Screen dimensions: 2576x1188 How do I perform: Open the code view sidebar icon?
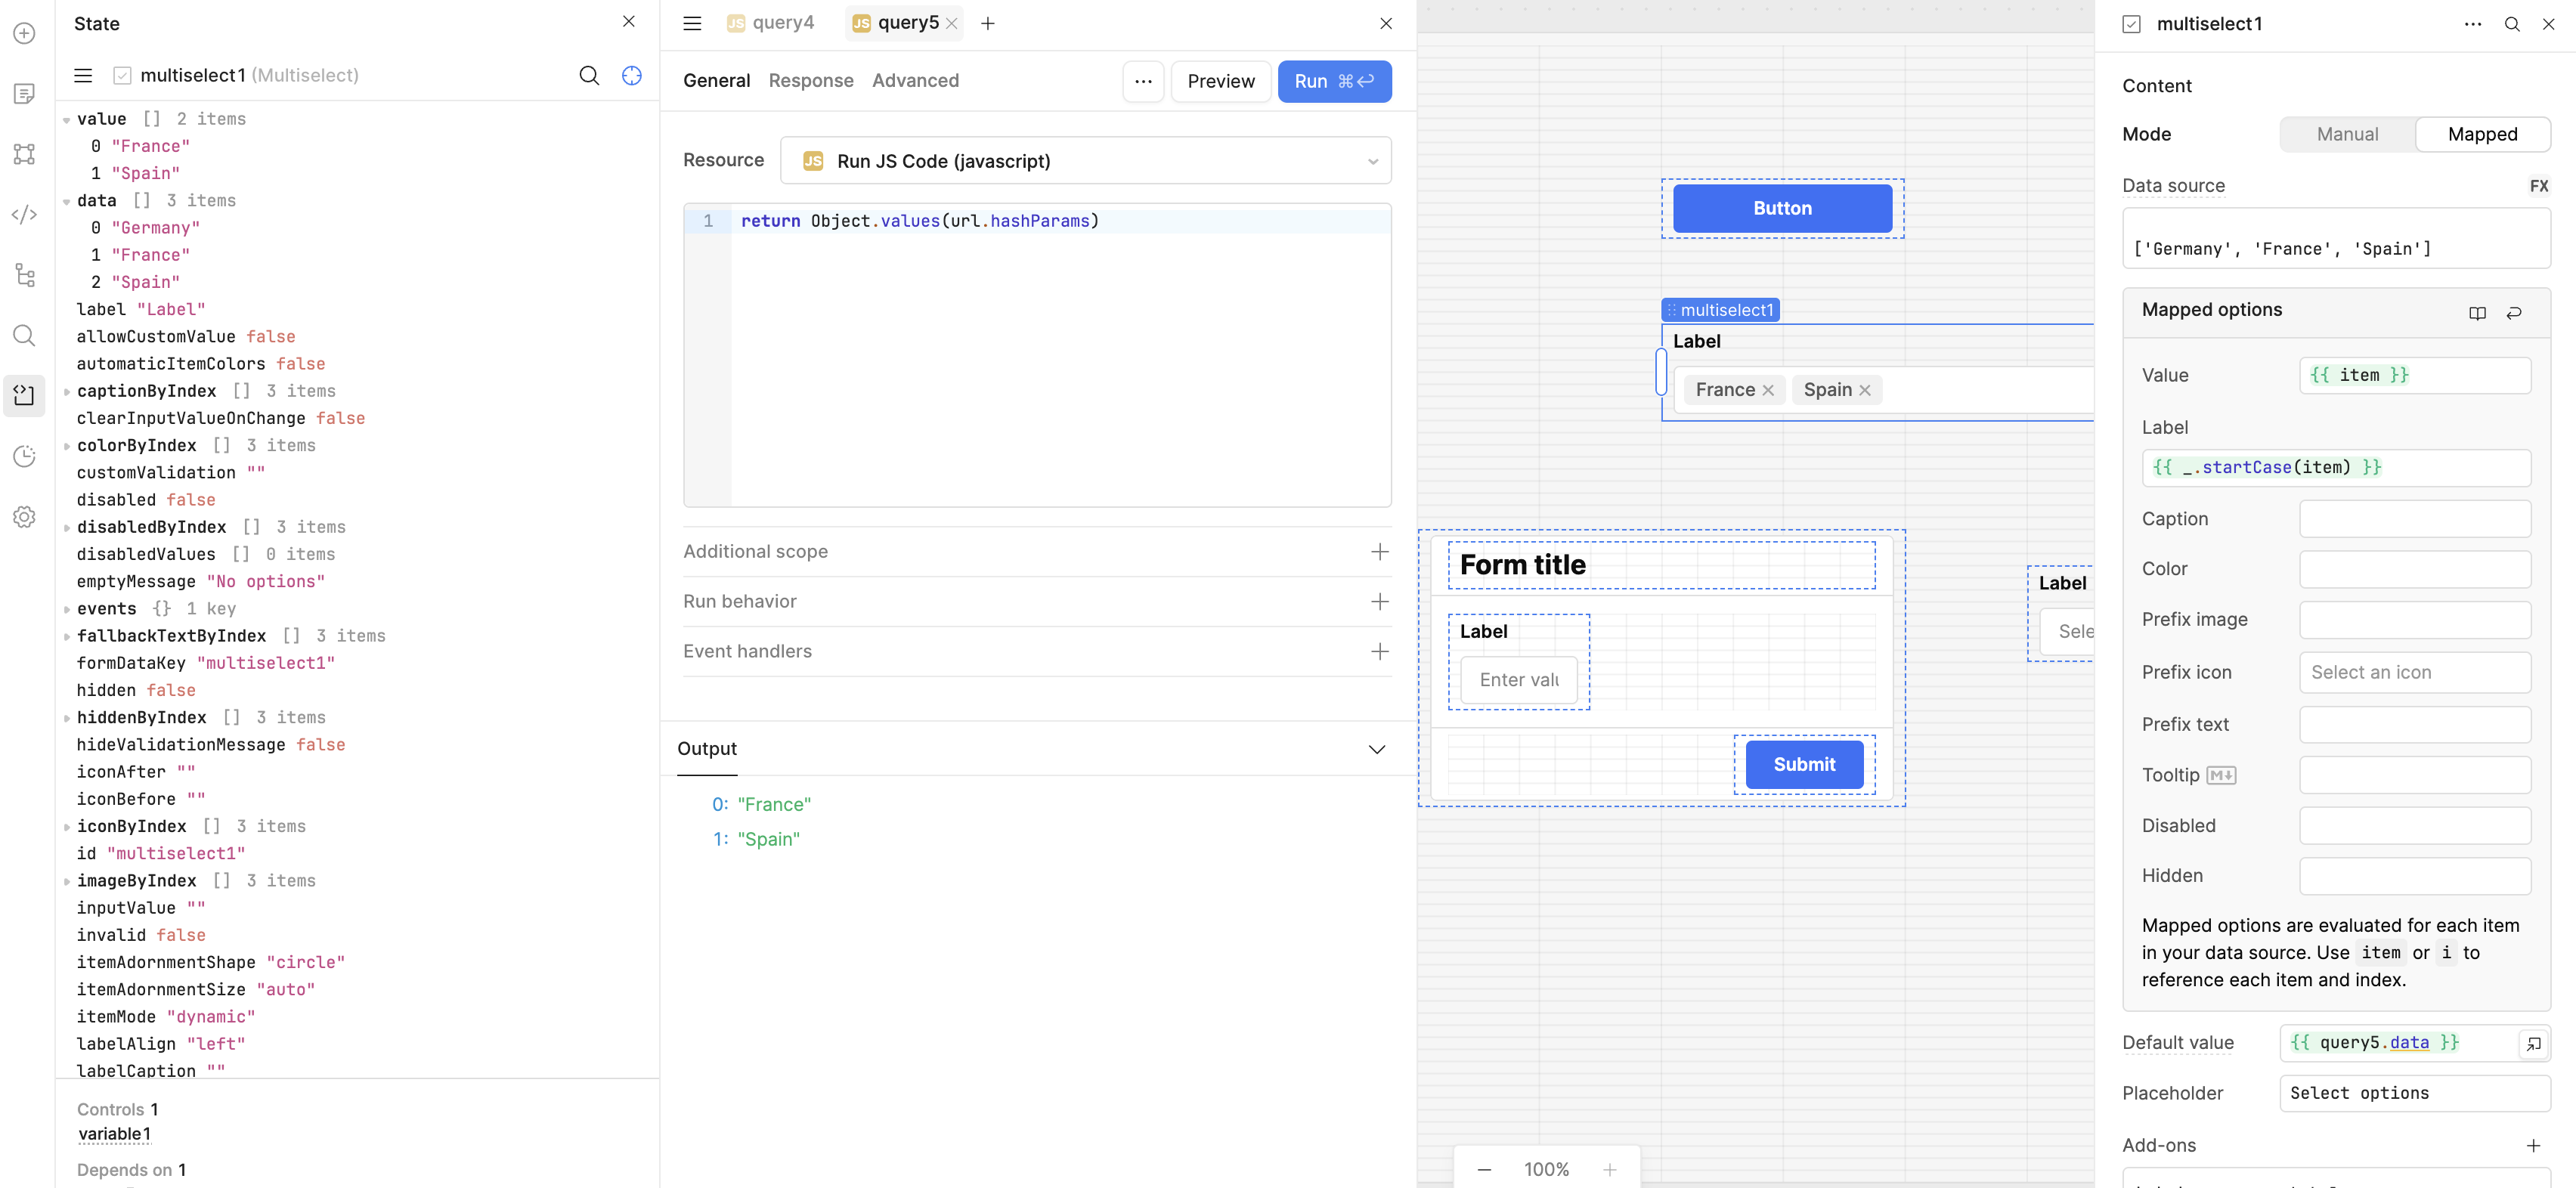[25, 214]
